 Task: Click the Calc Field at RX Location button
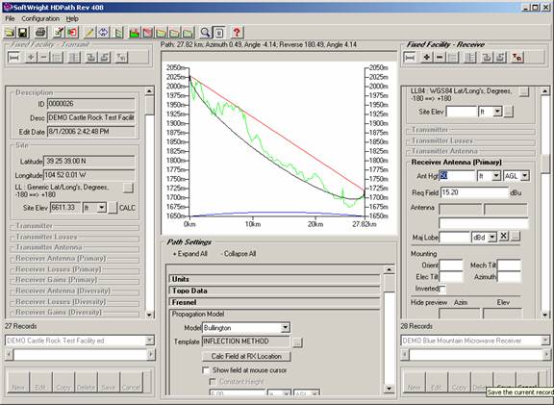click(246, 356)
